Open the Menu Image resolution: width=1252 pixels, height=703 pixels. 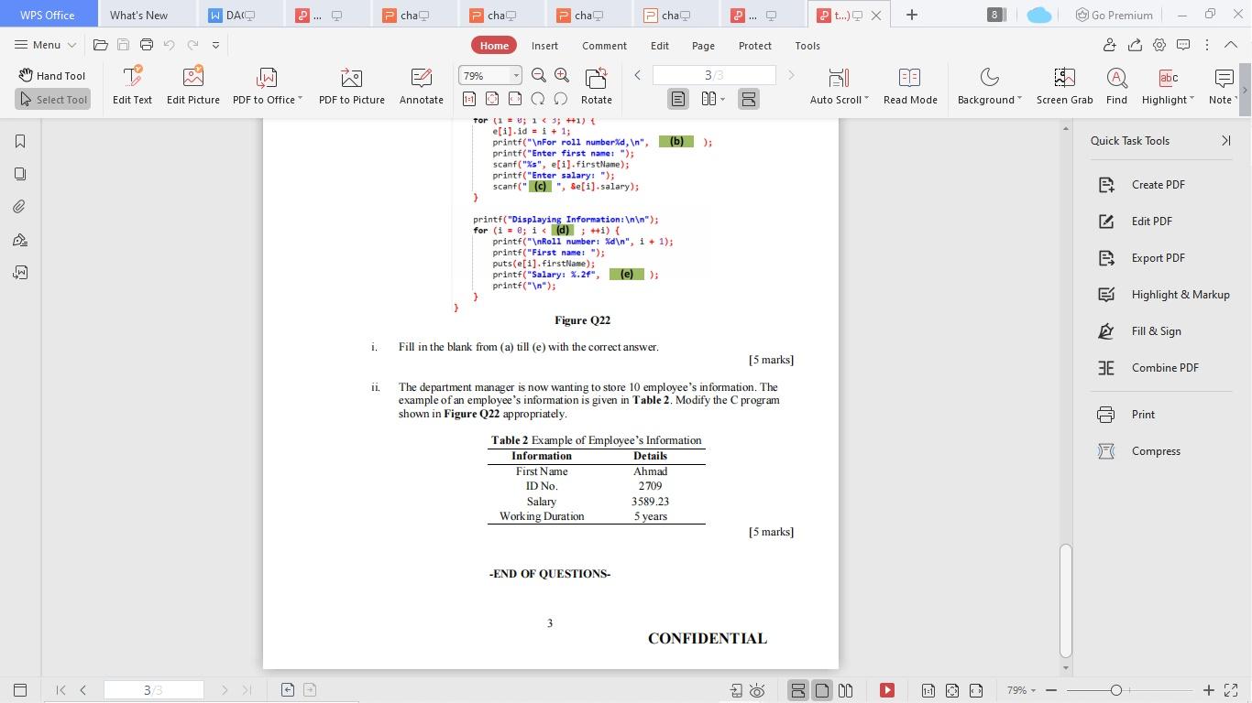(x=43, y=45)
